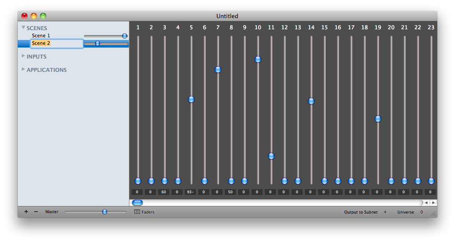Click the Output to Subnet value

[x=385, y=212]
